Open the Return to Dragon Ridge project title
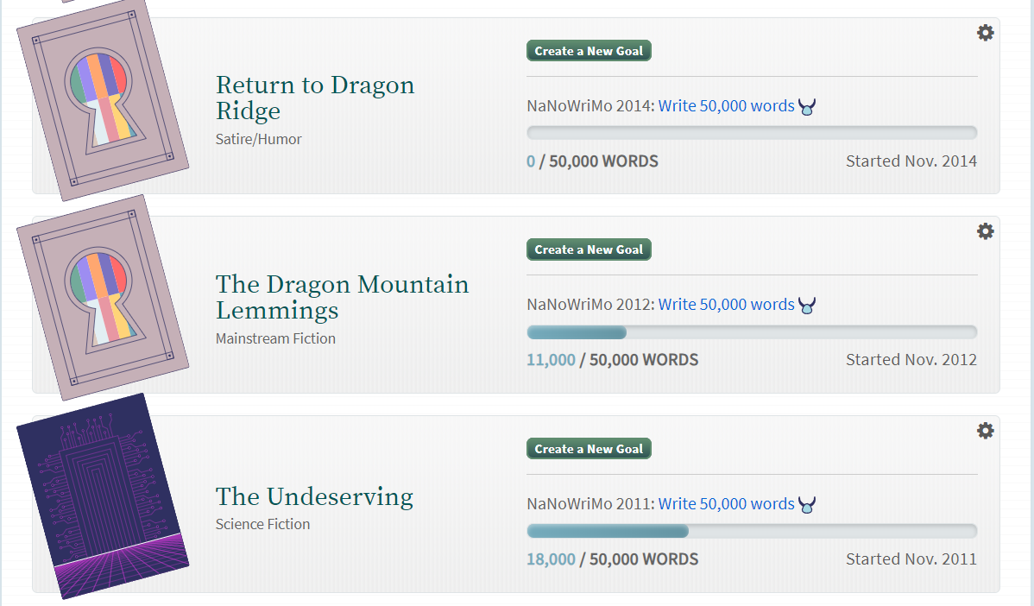 pyautogui.click(x=314, y=98)
